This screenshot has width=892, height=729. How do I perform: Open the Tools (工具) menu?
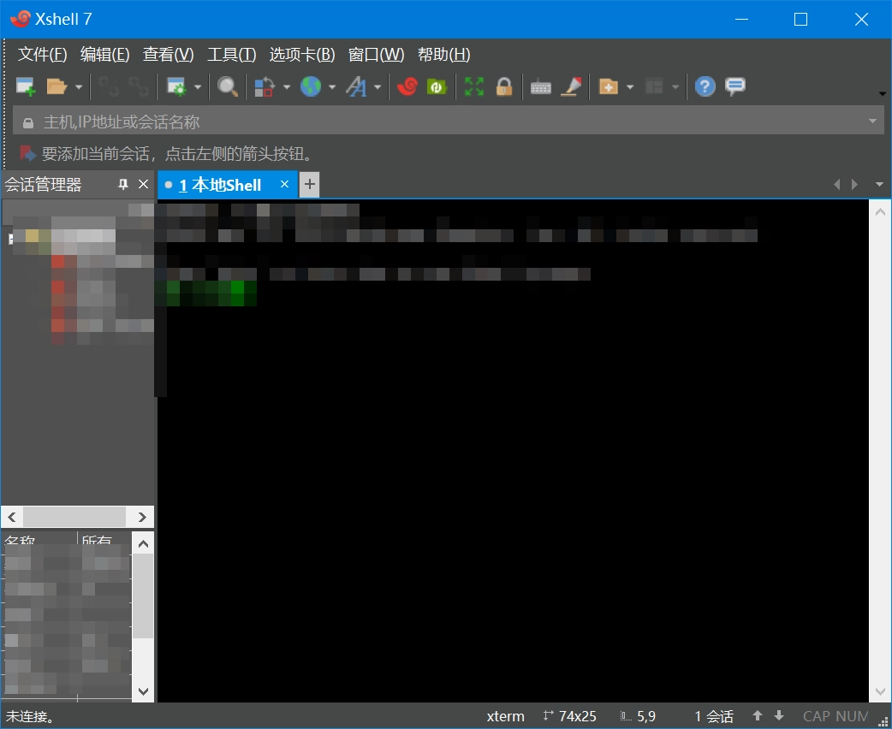click(x=231, y=55)
